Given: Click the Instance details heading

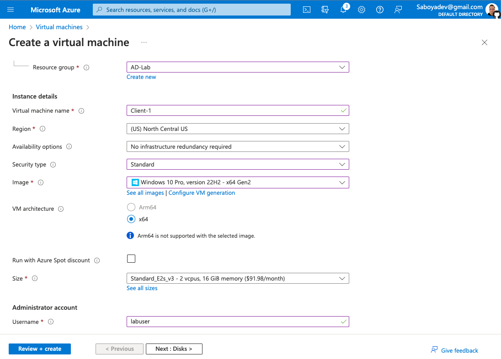Looking at the screenshot, I should [x=35, y=96].
